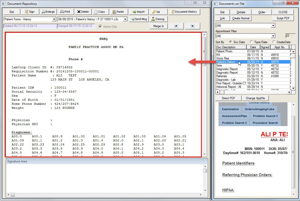Click the CLOSE button in Documents on File
Viewport: 300px width, 201px height.
point(283,12)
